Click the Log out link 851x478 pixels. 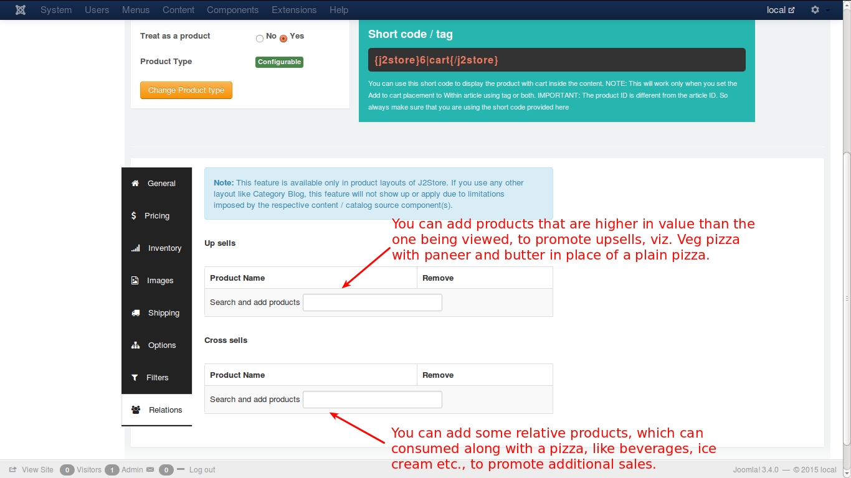click(202, 470)
